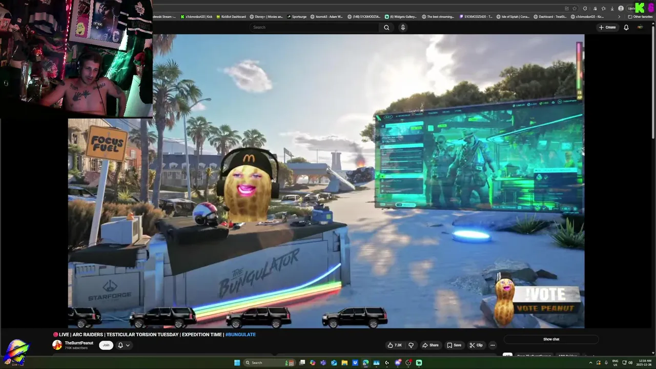This screenshot has width=656, height=369.
Task: Click the YouTube search magnifier button
Action: pyautogui.click(x=386, y=27)
